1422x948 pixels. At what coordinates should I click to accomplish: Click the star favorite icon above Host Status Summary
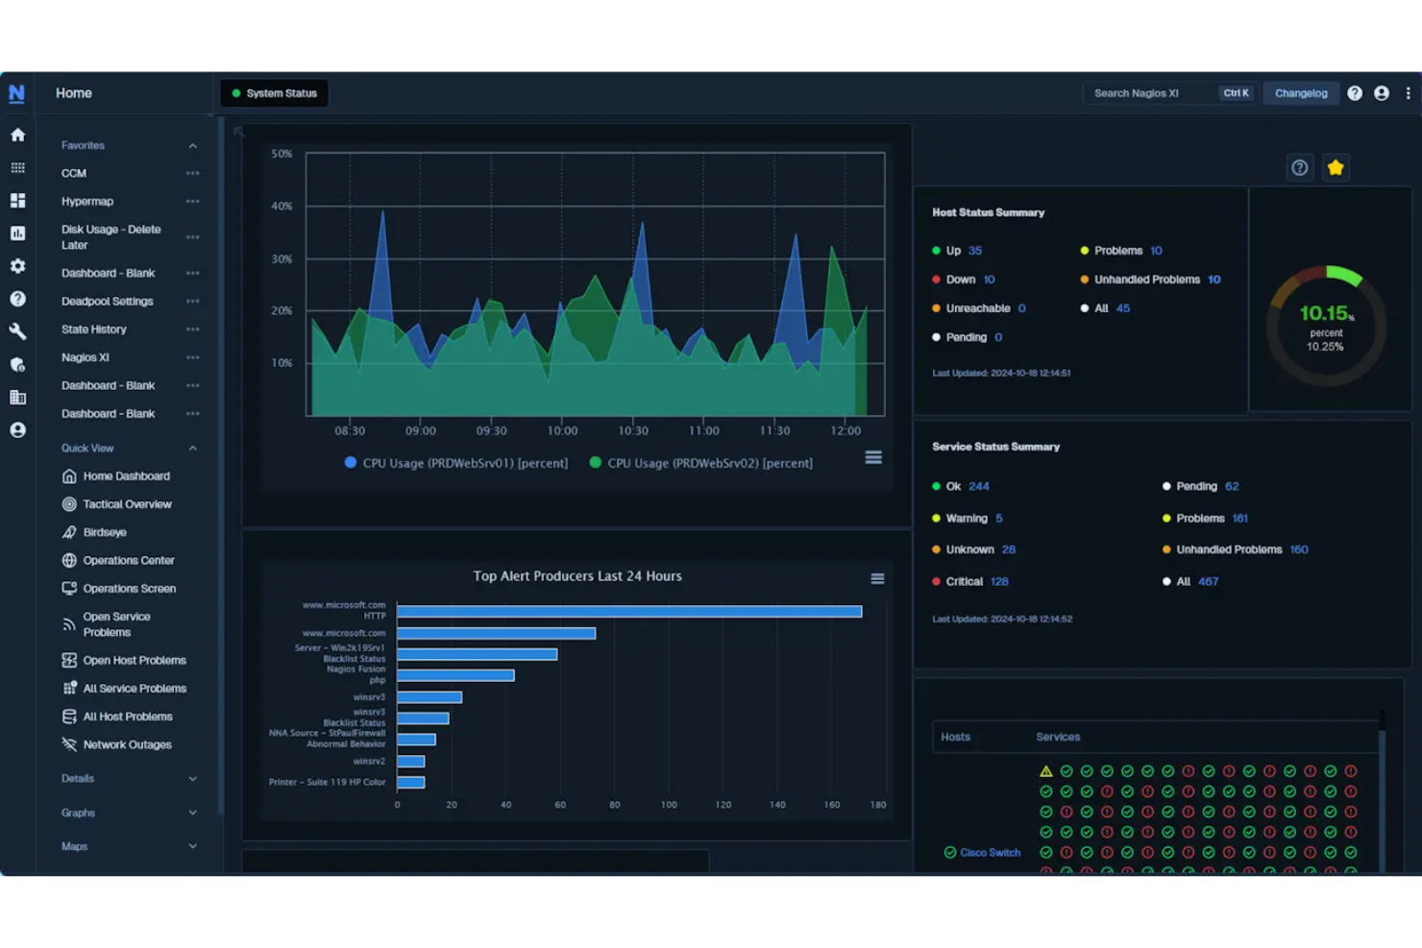click(1336, 167)
